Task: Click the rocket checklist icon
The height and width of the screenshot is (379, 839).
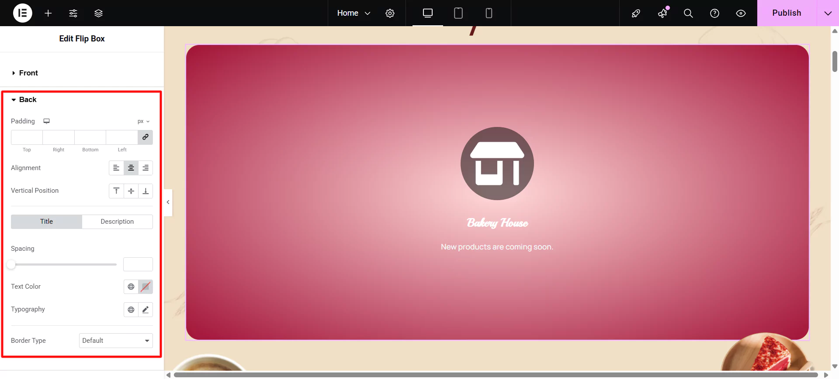Action: click(x=636, y=13)
